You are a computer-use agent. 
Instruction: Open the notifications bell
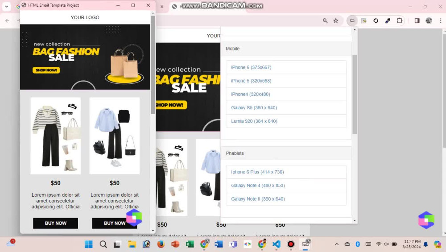pyautogui.click(x=425, y=244)
